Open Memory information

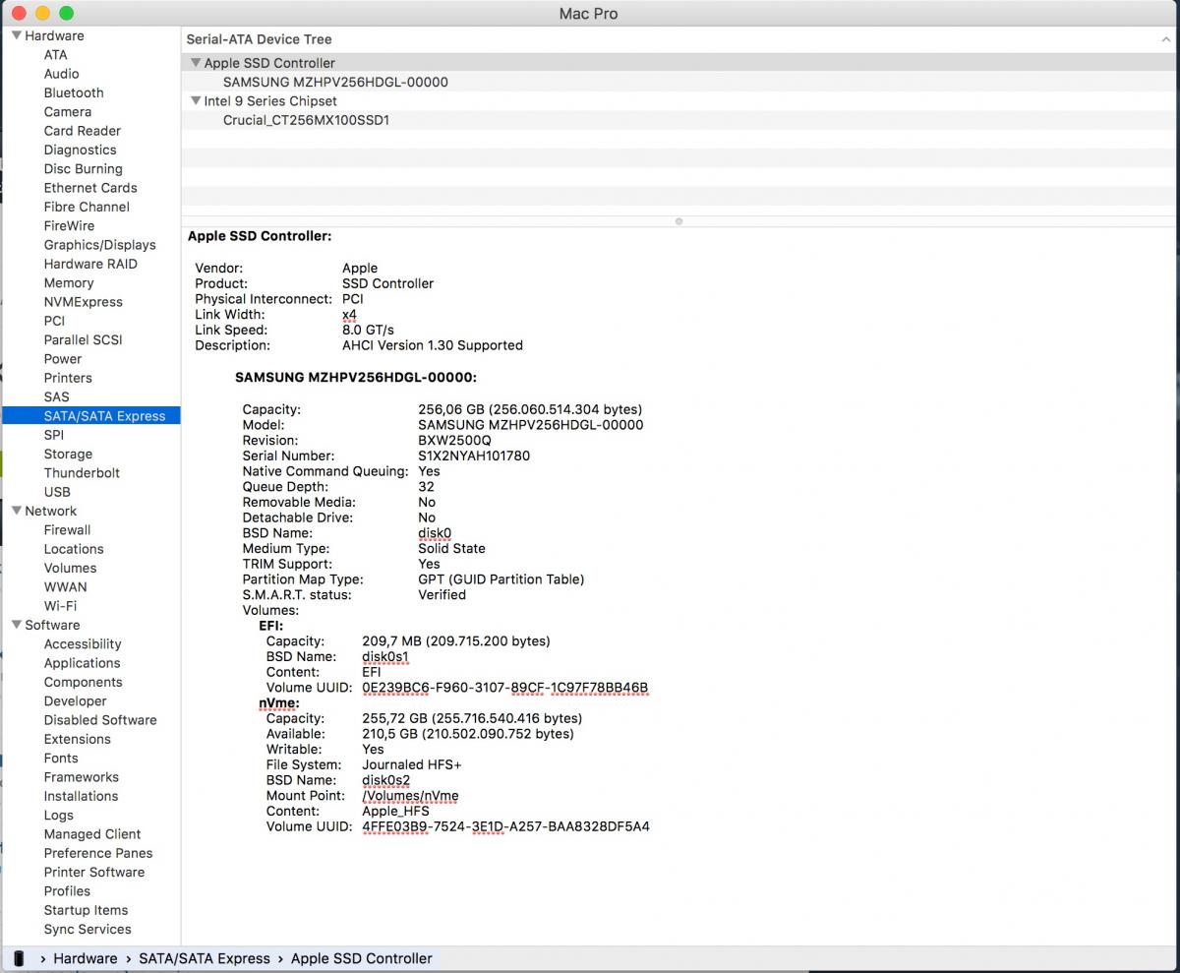click(x=69, y=282)
